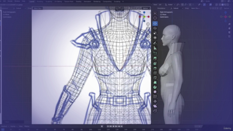
Task: Activate the Scale tool
Action: 155,33
